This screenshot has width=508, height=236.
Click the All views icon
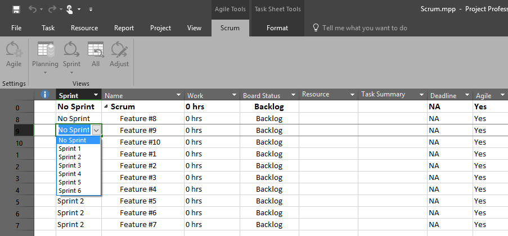pos(96,55)
